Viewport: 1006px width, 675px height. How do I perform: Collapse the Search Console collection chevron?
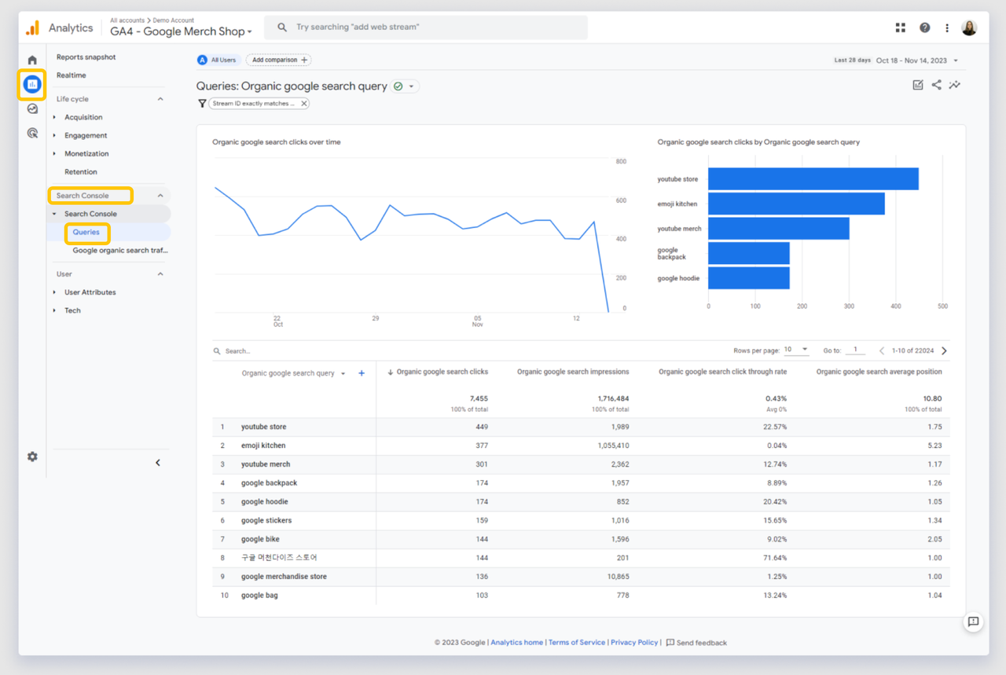(160, 196)
